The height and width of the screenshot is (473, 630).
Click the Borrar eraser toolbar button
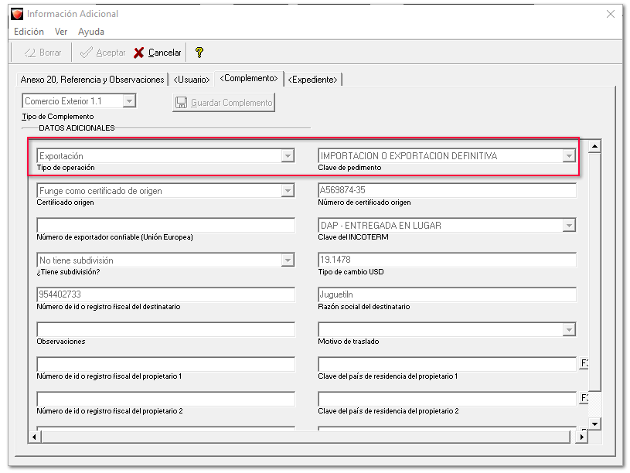point(43,53)
